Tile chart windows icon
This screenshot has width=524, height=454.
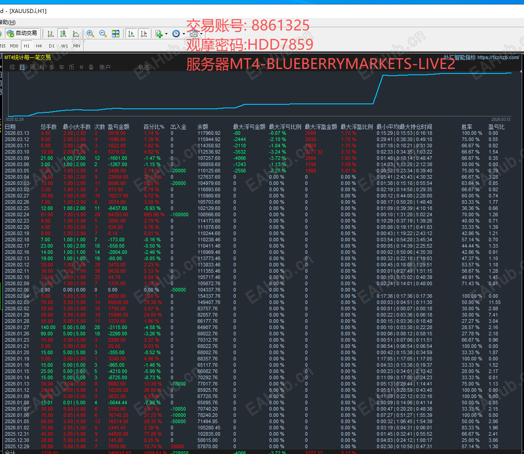coord(116,34)
